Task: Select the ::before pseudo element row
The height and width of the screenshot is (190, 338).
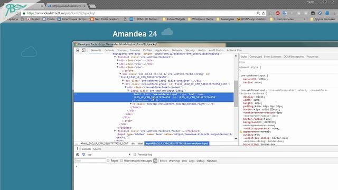Action: pos(127,71)
